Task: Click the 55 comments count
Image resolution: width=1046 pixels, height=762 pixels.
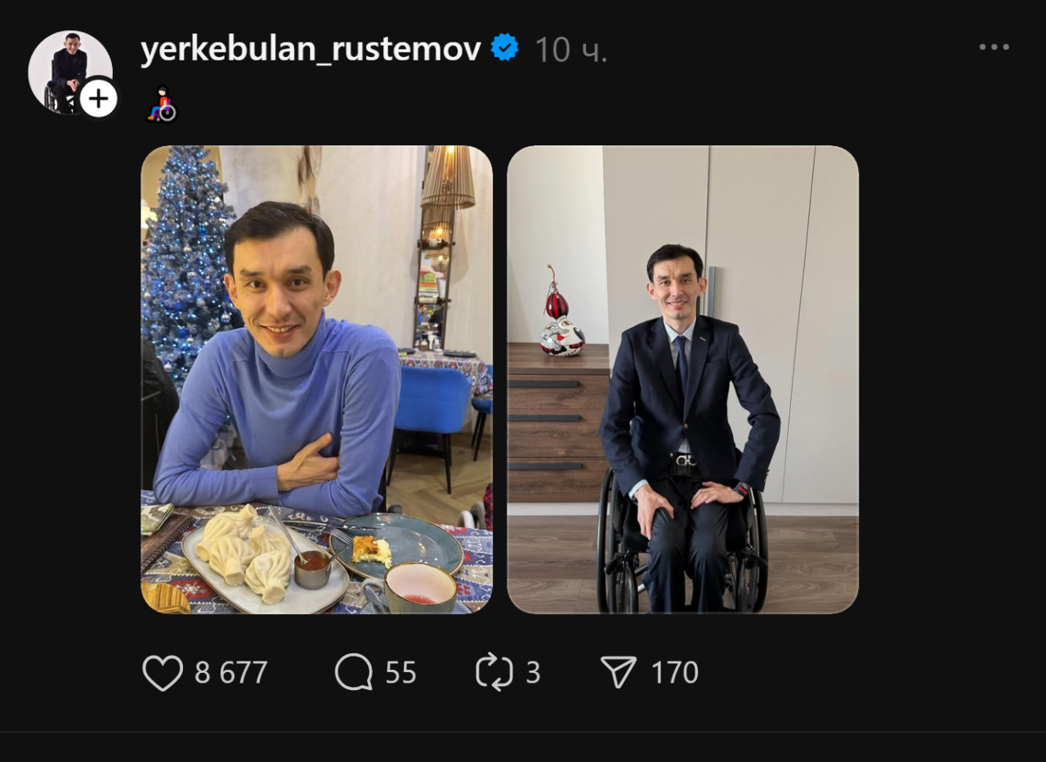Action: click(398, 671)
